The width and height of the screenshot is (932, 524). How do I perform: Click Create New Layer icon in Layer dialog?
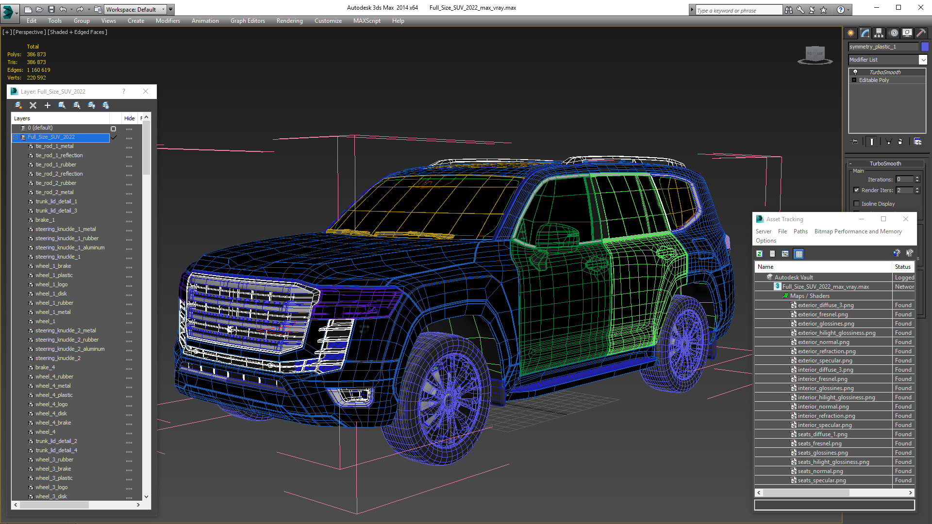click(18, 105)
